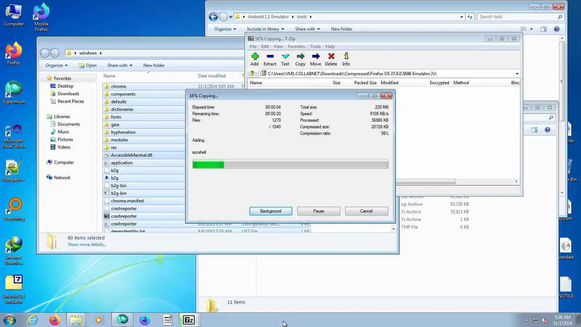Open Internet Explorer from the taskbar
The height and width of the screenshot is (327, 581).
33,320
